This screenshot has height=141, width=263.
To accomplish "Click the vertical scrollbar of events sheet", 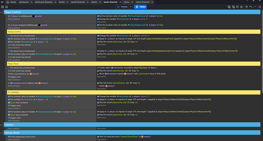I will (x=262, y=50).
